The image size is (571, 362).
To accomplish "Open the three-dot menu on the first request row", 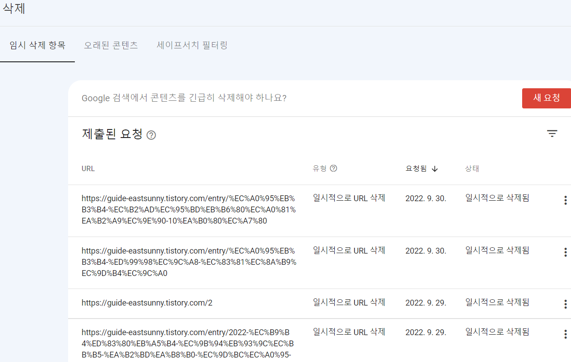I will pos(565,200).
